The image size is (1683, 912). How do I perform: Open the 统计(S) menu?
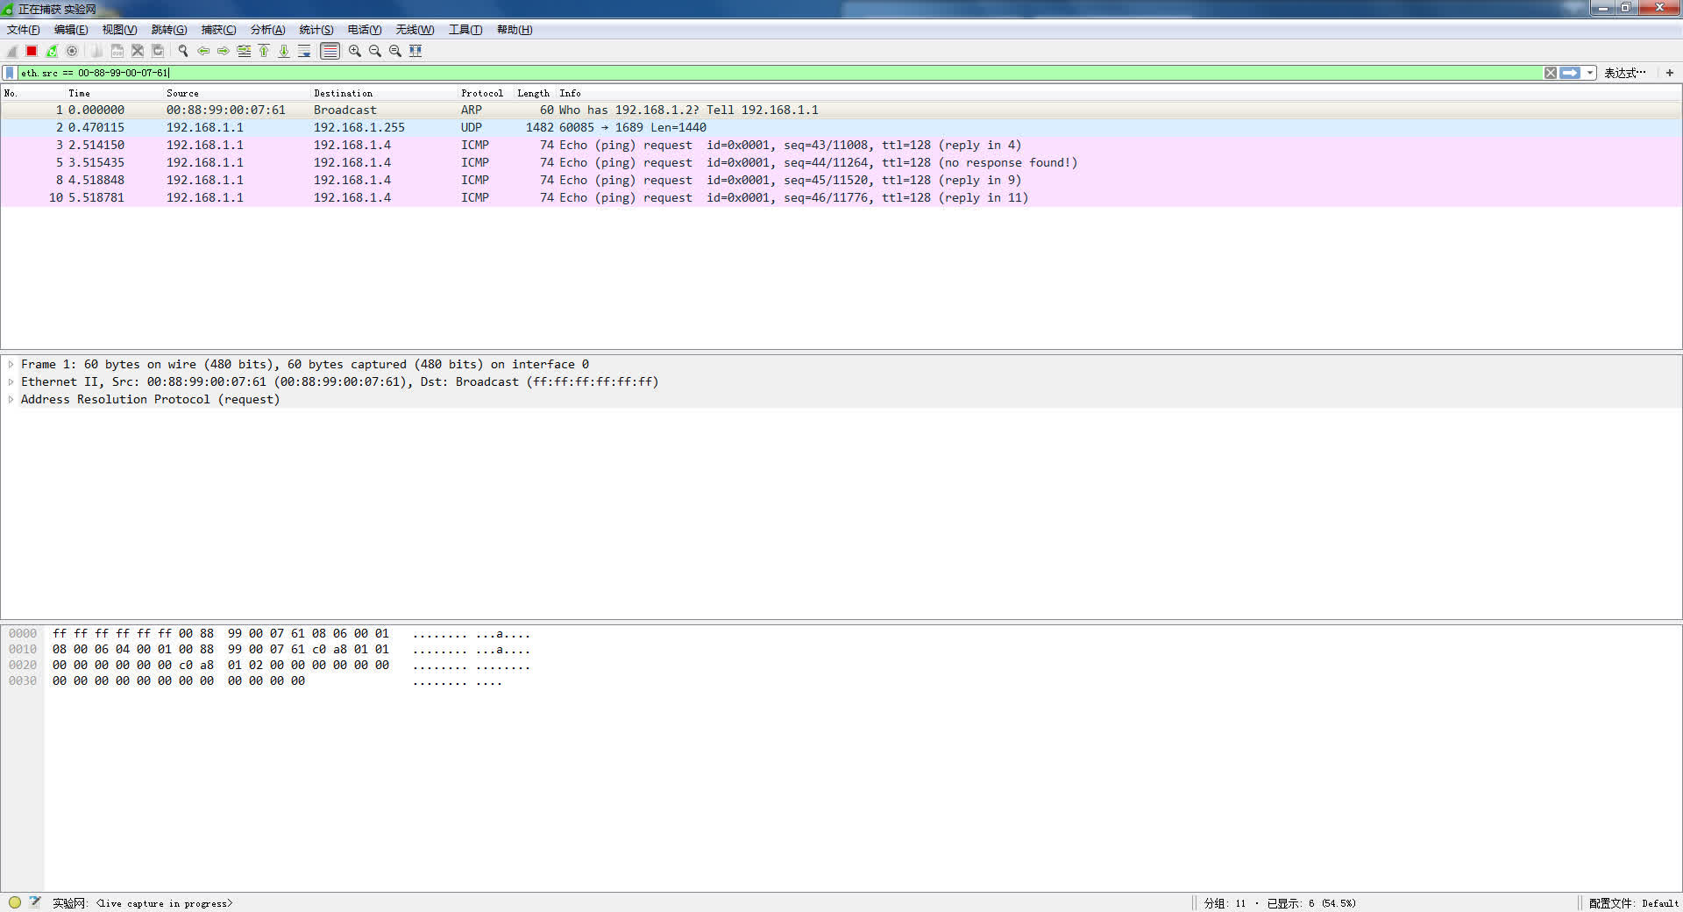coord(316,30)
